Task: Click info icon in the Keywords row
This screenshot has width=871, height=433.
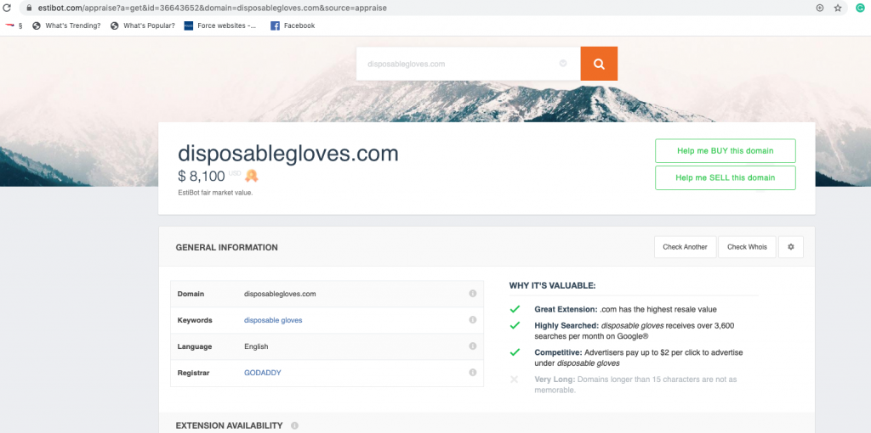Action: click(x=472, y=320)
